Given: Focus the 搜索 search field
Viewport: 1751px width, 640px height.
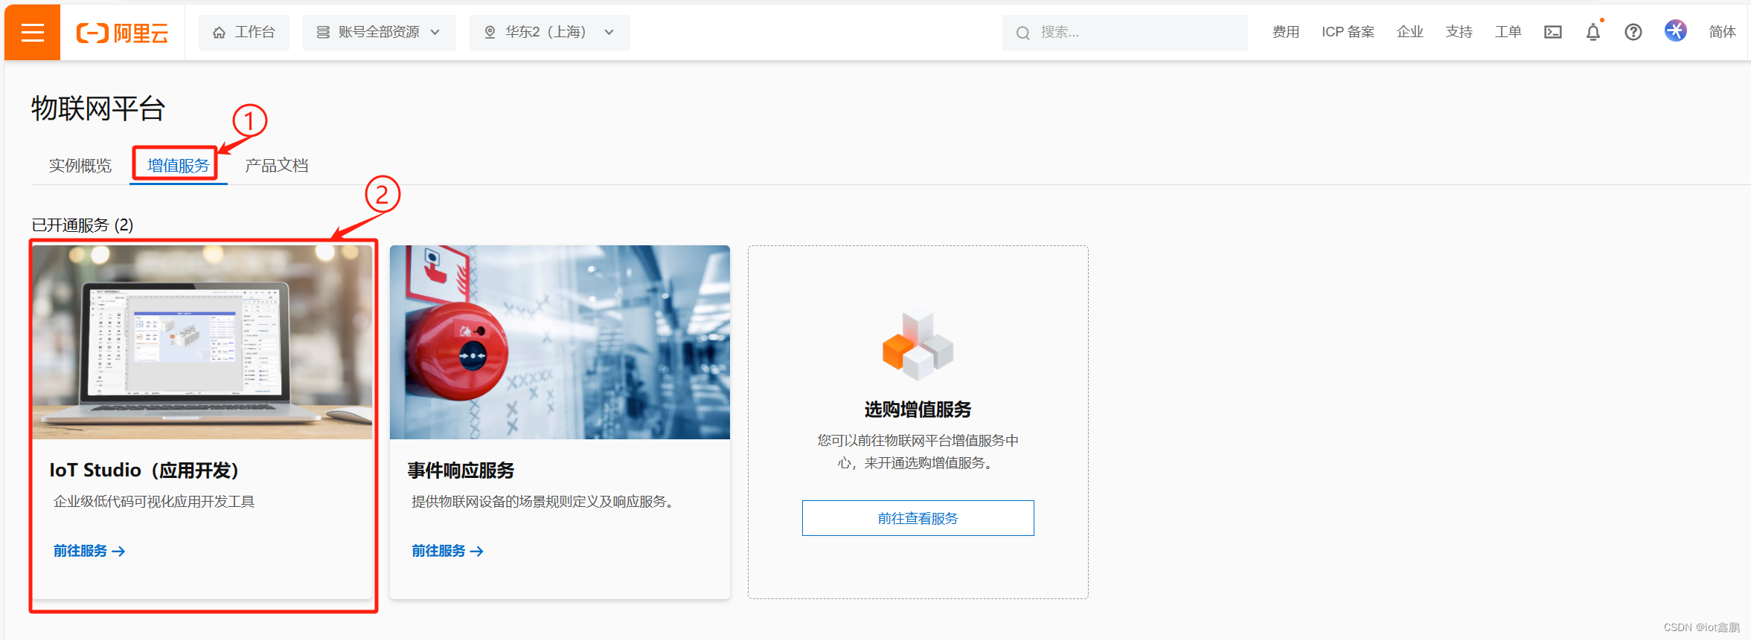Looking at the screenshot, I should (1124, 32).
